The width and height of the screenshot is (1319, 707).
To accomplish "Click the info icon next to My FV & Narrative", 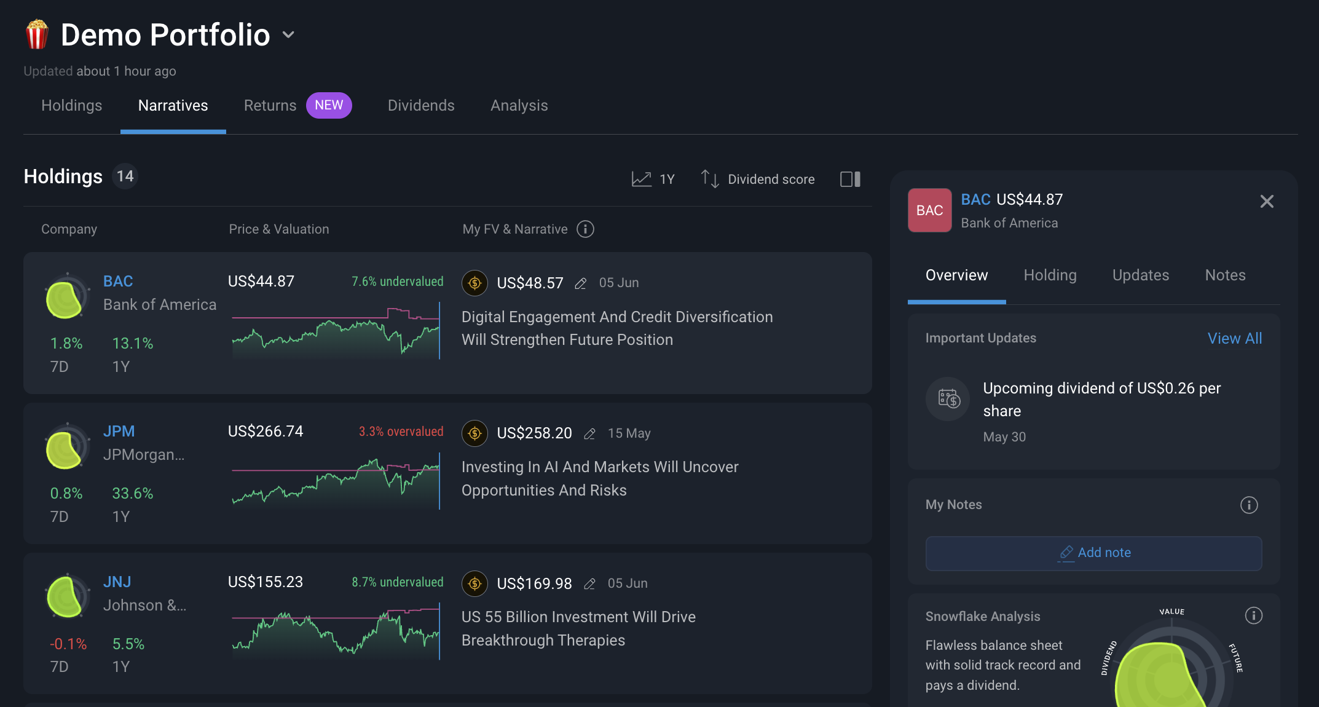I will click(585, 229).
